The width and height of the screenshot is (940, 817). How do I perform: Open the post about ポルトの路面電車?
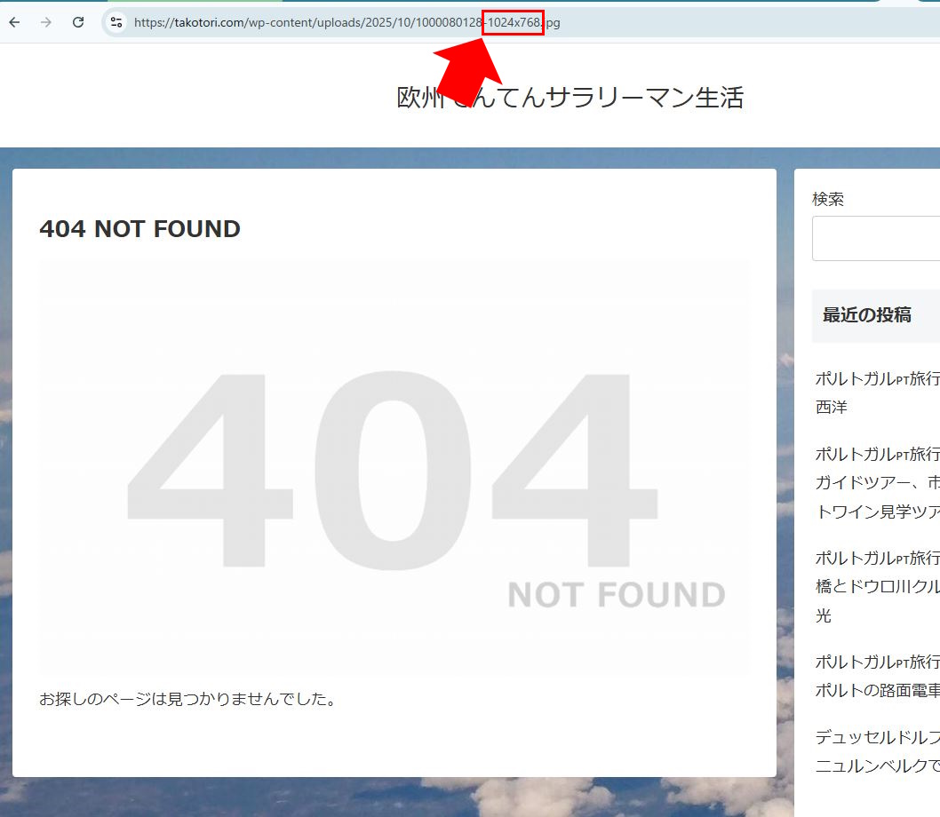click(x=876, y=676)
